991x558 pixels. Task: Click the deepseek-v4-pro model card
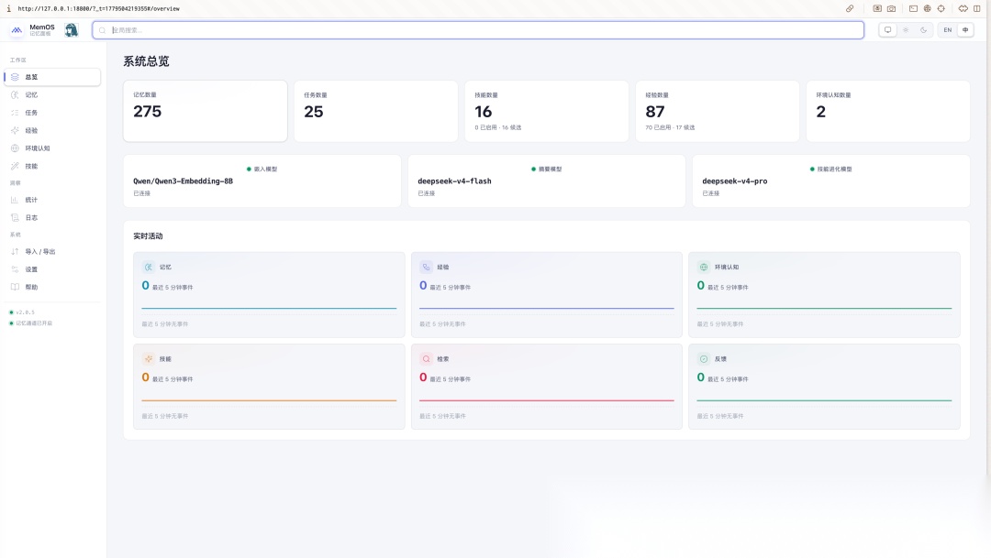(831, 181)
